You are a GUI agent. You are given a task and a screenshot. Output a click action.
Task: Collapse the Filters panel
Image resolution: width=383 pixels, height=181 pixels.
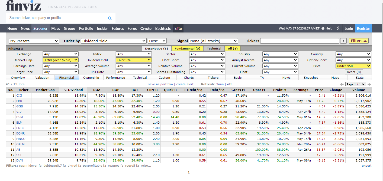(359, 41)
